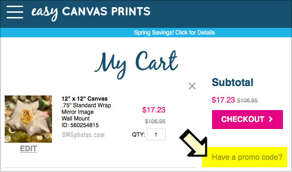The width and height of the screenshot is (292, 172).
Task: Click the crossed-out $106.95 item price
Action: [155, 121]
